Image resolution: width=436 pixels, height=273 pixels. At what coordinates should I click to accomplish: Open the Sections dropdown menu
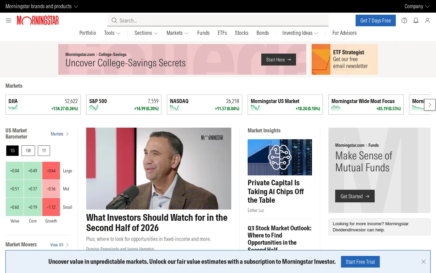tap(146, 33)
